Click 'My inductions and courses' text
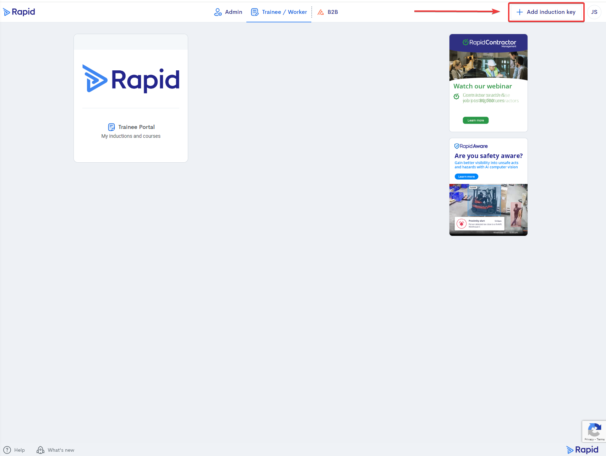The image size is (606, 456). click(x=131, y=136)
